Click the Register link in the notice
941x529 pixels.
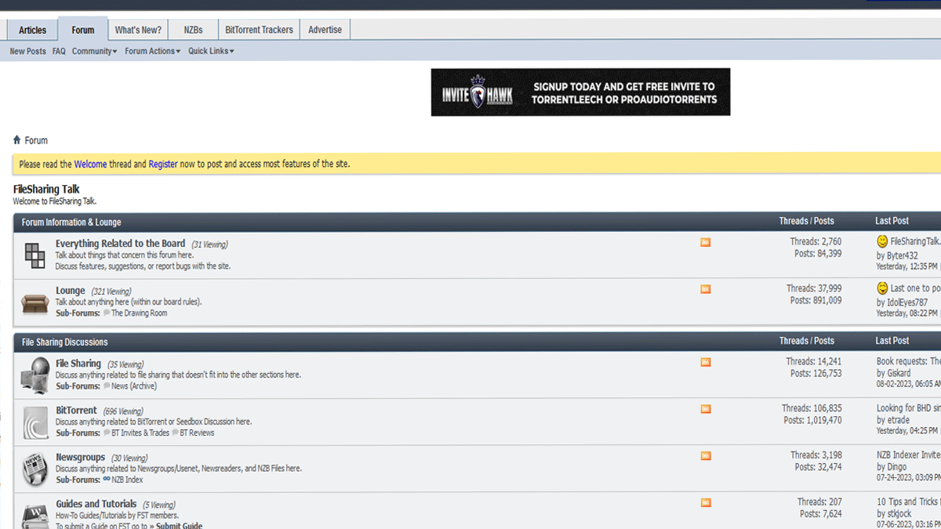coord(163,165)
